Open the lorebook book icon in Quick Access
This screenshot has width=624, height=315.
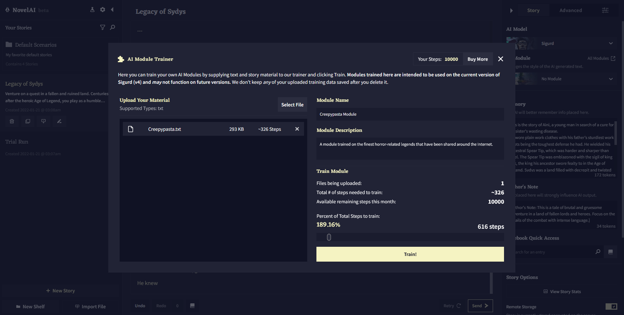611,252
